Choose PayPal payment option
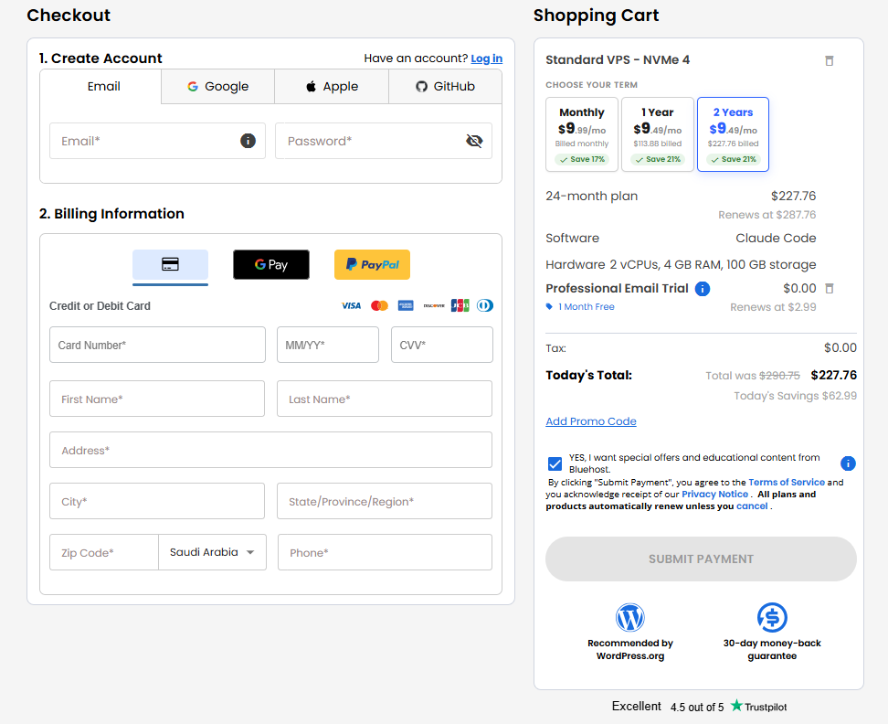Screen dimensions: 888x724 372,264
